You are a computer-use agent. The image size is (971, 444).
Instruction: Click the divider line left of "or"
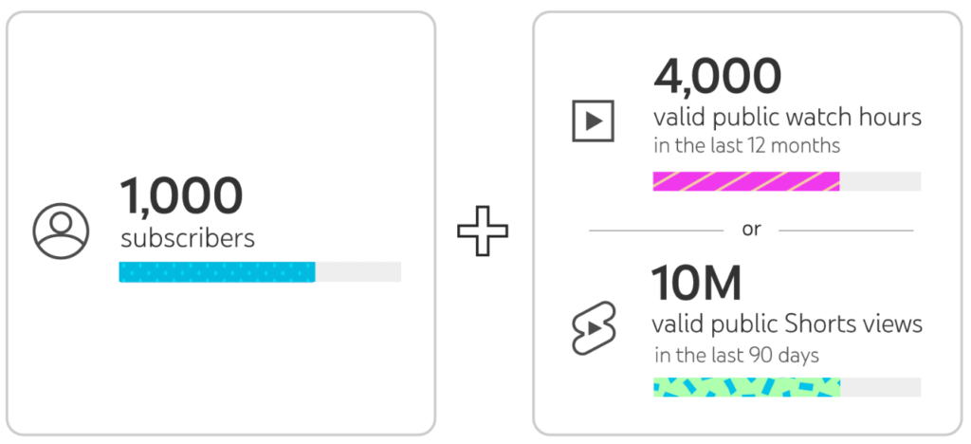656,231
